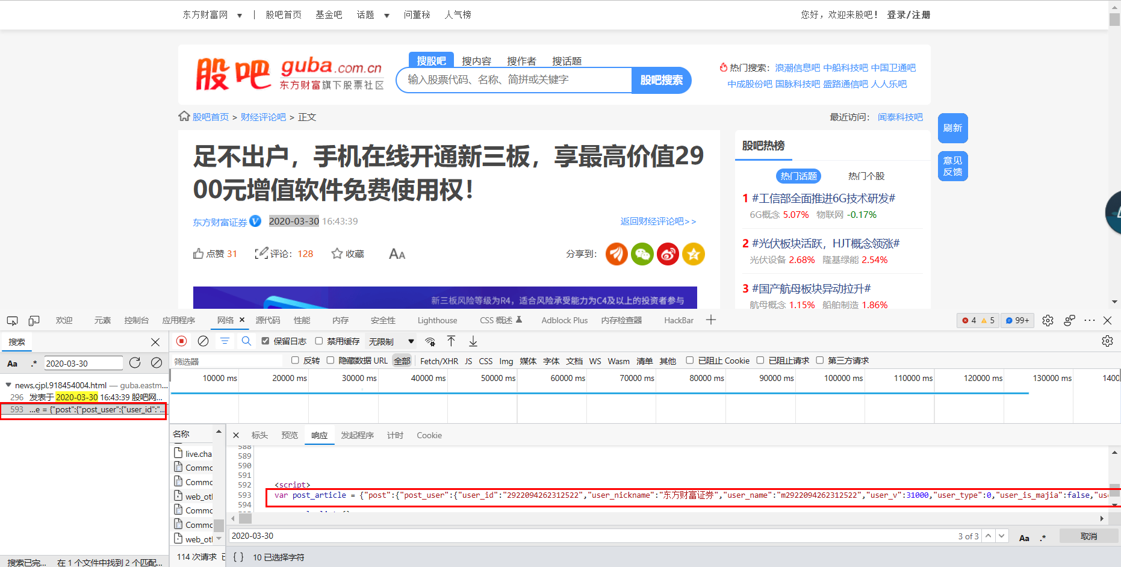Open the 标头 tab in request details

259,435
